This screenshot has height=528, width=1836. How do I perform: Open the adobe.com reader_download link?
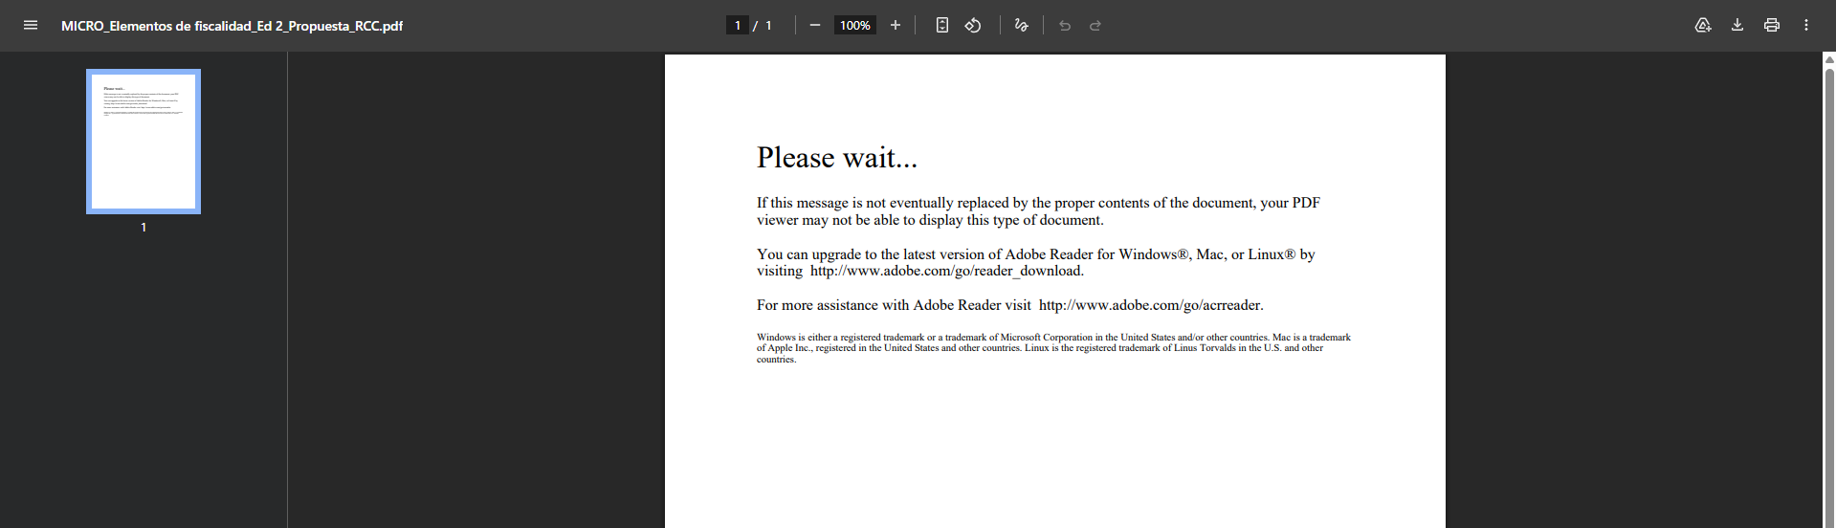click(945, 271)
